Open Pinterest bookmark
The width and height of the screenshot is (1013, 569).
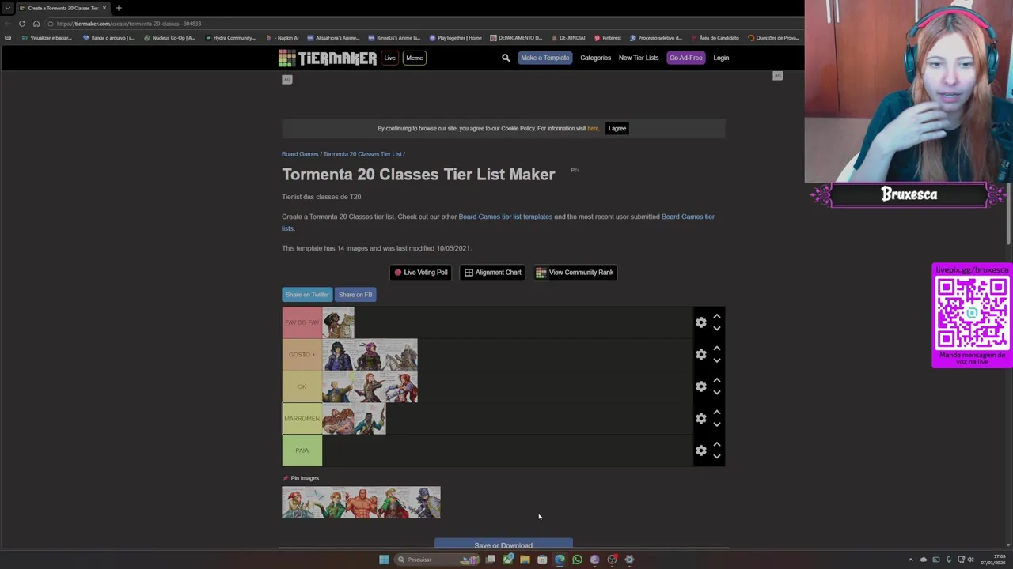pyautogui.click(x=608, y=38)
